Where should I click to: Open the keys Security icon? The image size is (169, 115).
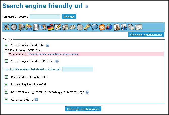pyautogui.click(x=87, y=27)
